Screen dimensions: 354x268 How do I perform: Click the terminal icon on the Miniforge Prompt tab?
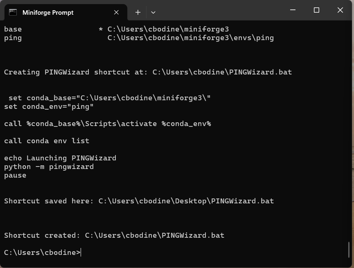(x=13, y=12)
